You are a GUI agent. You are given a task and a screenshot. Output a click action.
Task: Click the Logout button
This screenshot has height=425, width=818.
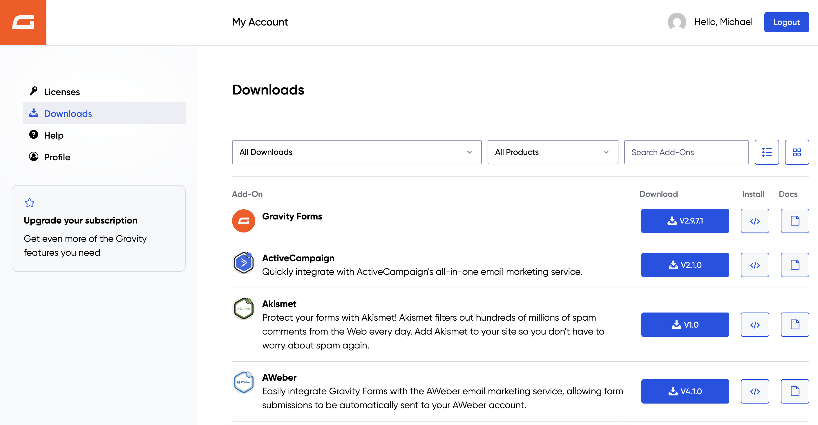tap(786, 22)
